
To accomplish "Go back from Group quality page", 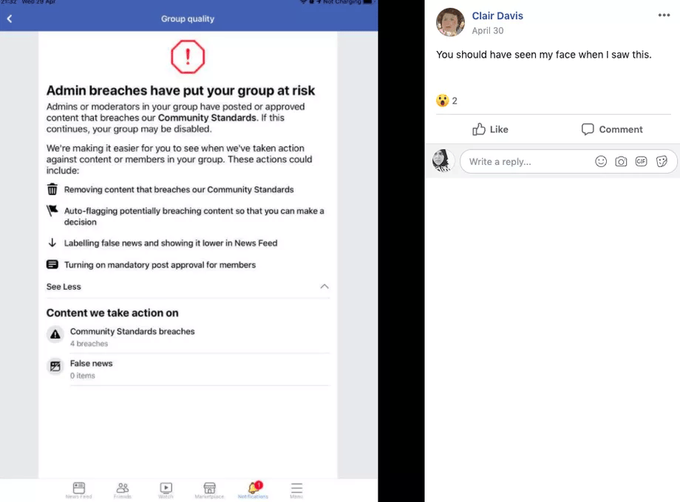I will click(x=10, y=18).
